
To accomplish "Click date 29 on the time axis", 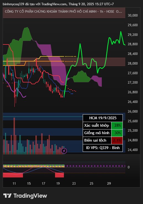I will click(109, 184).
